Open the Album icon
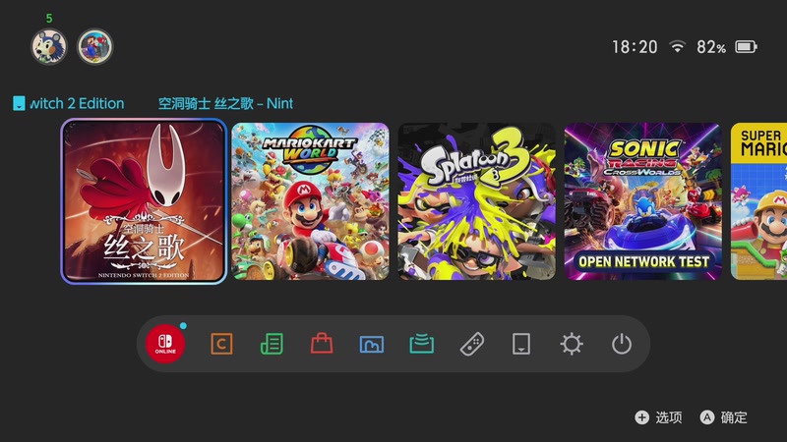 tap(372, 345)
